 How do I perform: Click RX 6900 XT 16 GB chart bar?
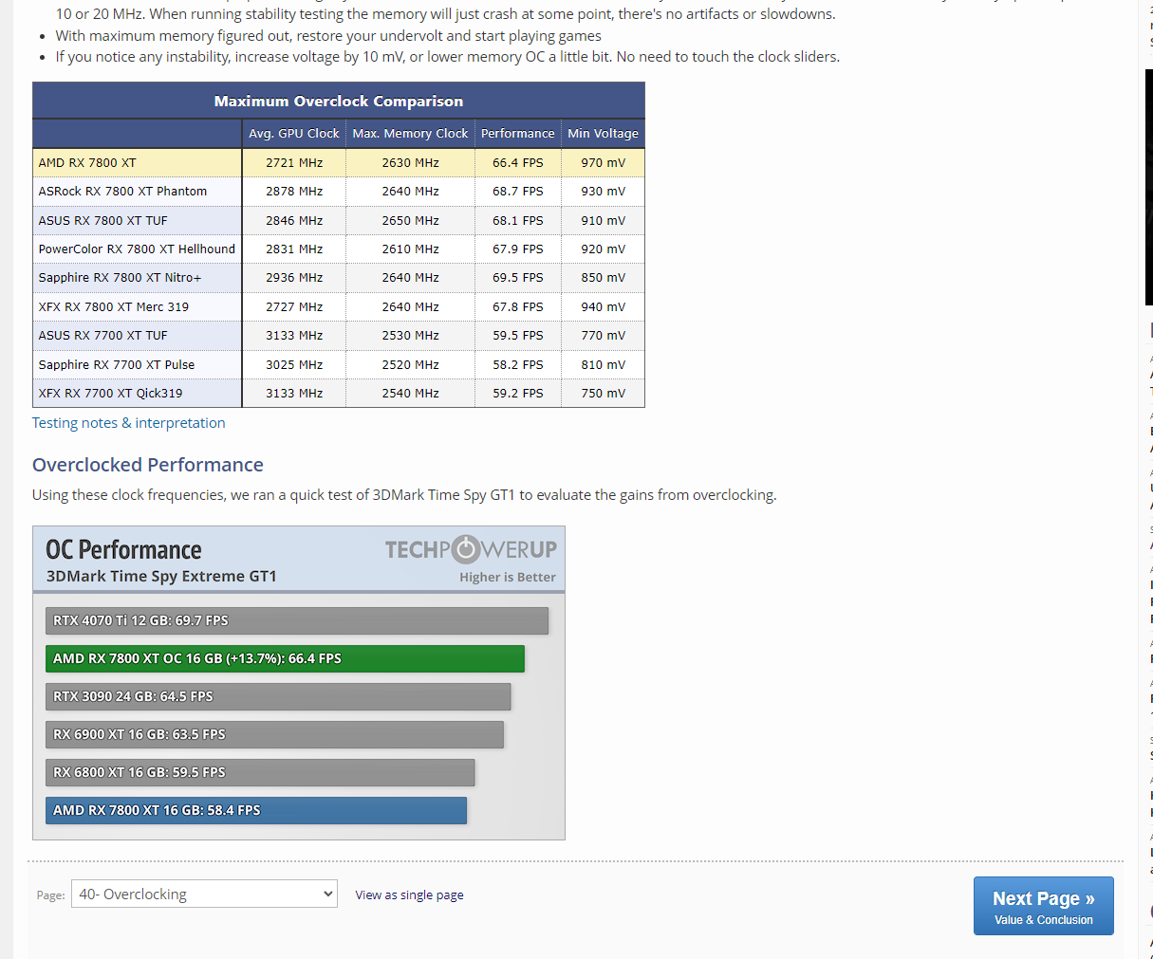[x=274, y=734]
